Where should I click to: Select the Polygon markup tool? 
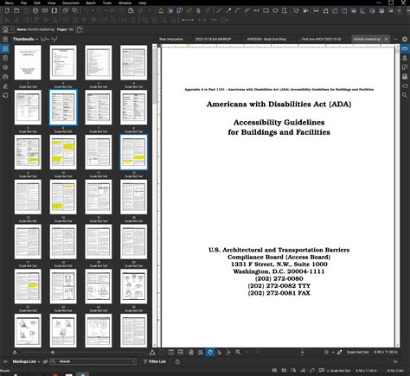pyautogui.click(x=285, y=10)
